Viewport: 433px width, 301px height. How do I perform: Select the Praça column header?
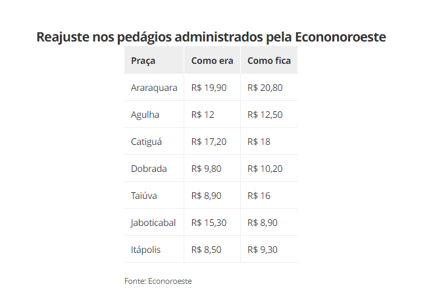pos(143,61)
